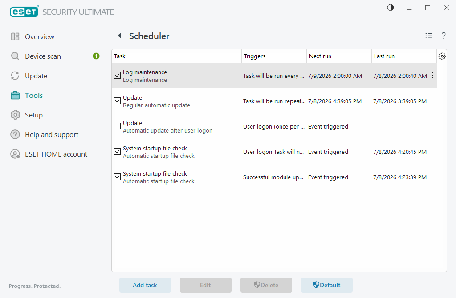Click the question mark help icon
This screenshot has height=298, width=456.
click(444, 36)
